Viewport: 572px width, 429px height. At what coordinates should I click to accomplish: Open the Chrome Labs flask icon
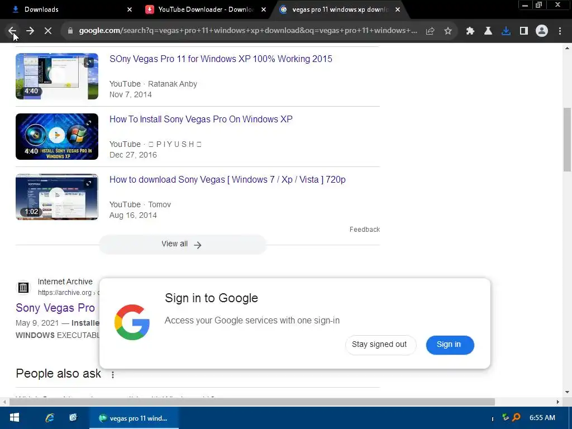[x=488, y=31]
